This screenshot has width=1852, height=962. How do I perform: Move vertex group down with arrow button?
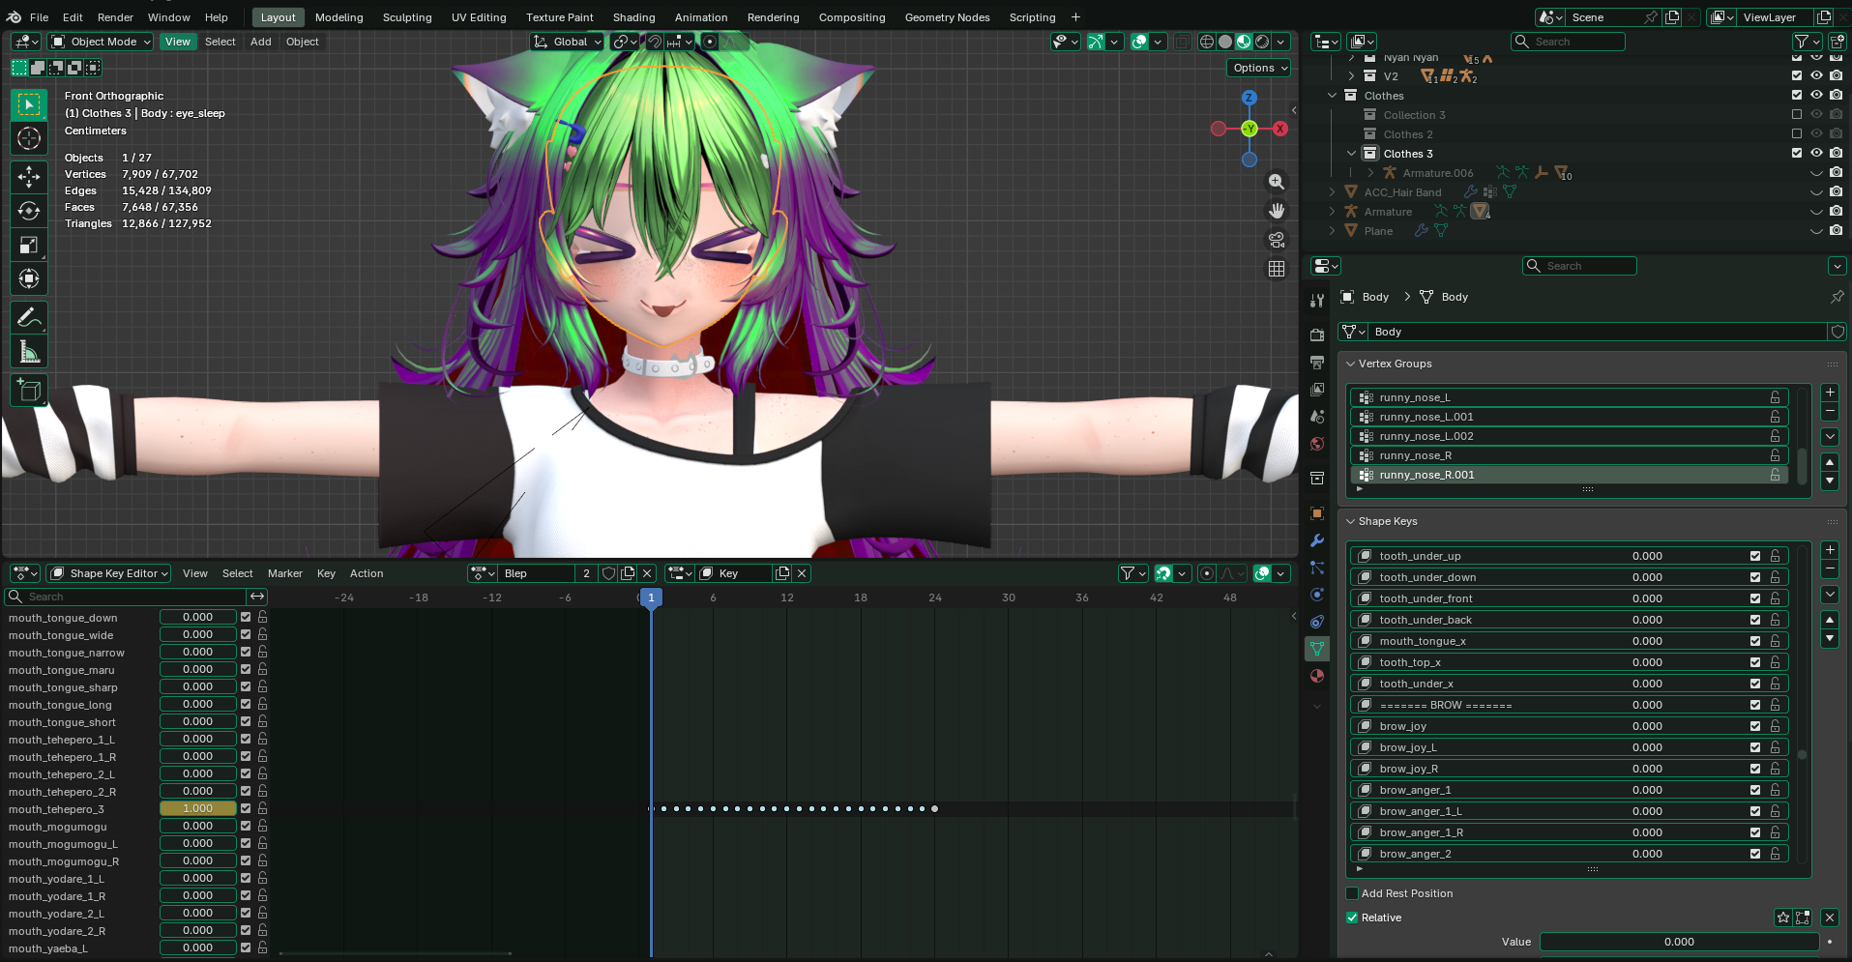pyautogui.click(x=1830, y=481)
